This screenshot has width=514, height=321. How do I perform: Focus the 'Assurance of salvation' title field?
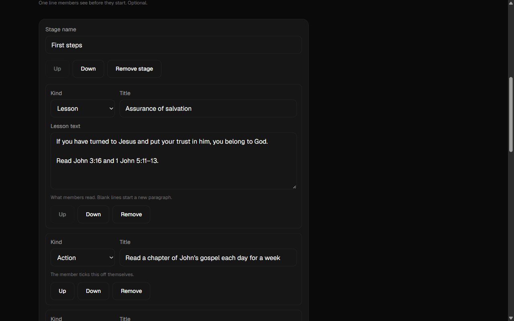(x=208, y=109)
